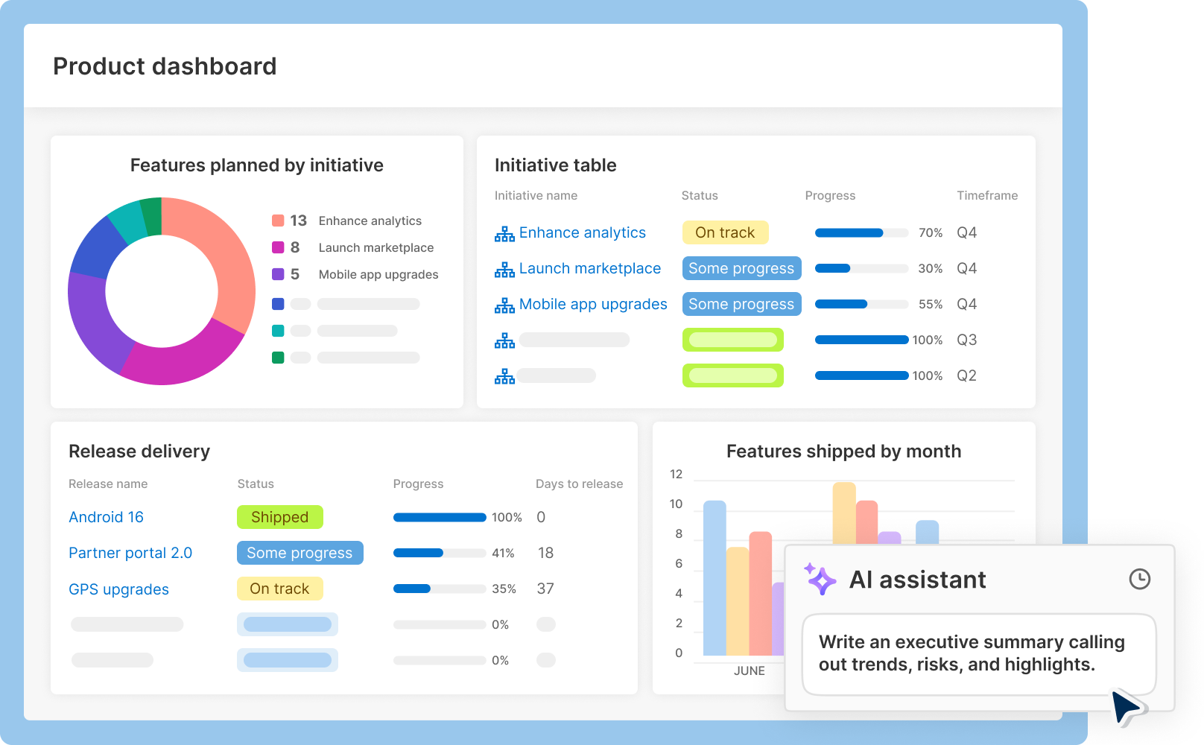Click the 37 days value for GPS upgrades
This screenshot has height=745, width=1204.
pyautogui.click(x=545, y=589)
